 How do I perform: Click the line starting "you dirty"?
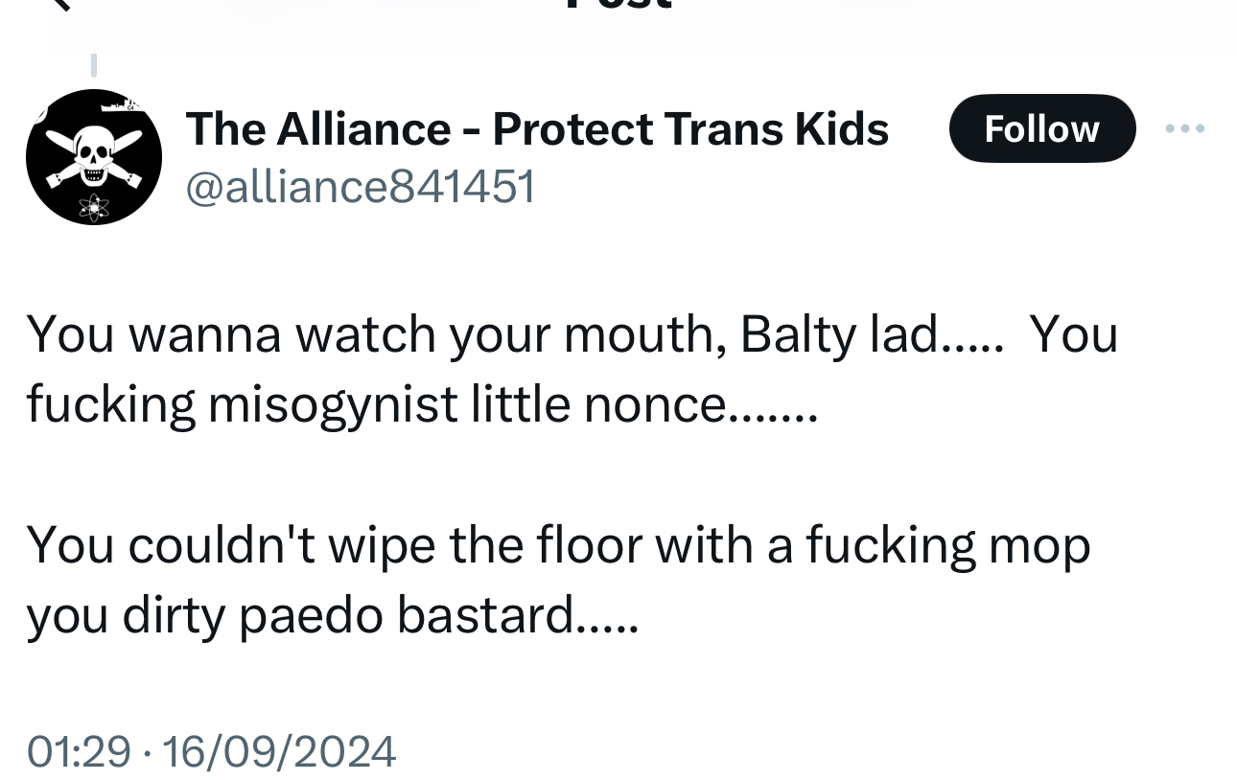click(x=332, y=614)
